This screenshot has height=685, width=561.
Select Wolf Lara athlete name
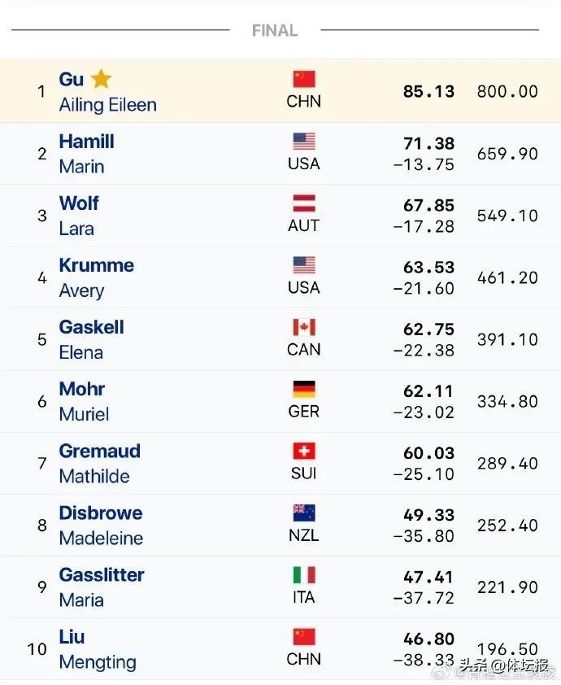[79, 216]
